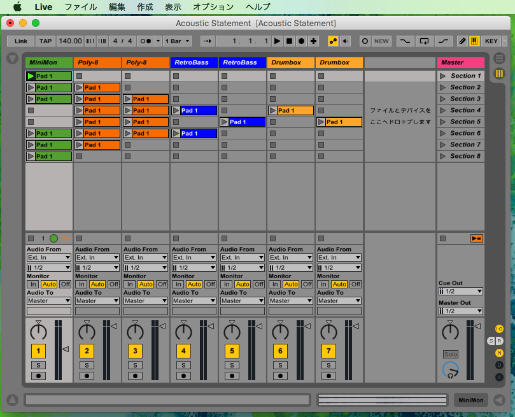515x417 pixels.
Task: Open the 表示 menu
Action: point(173,7)
